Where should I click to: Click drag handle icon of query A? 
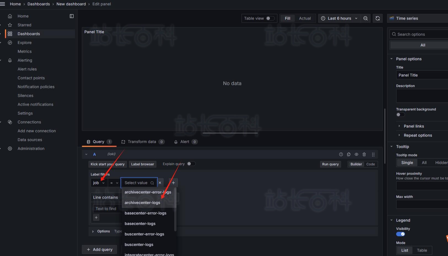pos(373,154)
